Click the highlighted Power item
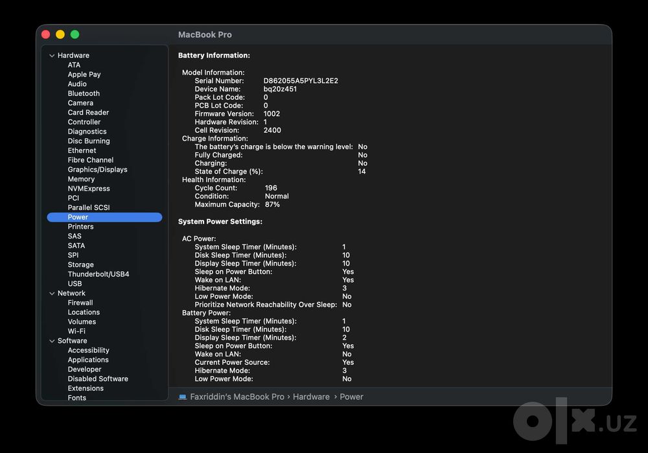The height and width of the screenshot is (453, 648). click(x=104, y=217)
